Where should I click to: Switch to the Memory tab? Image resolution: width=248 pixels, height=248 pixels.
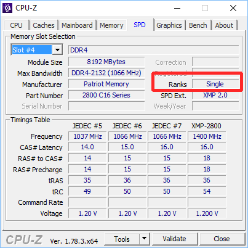(x=111, y=25)
